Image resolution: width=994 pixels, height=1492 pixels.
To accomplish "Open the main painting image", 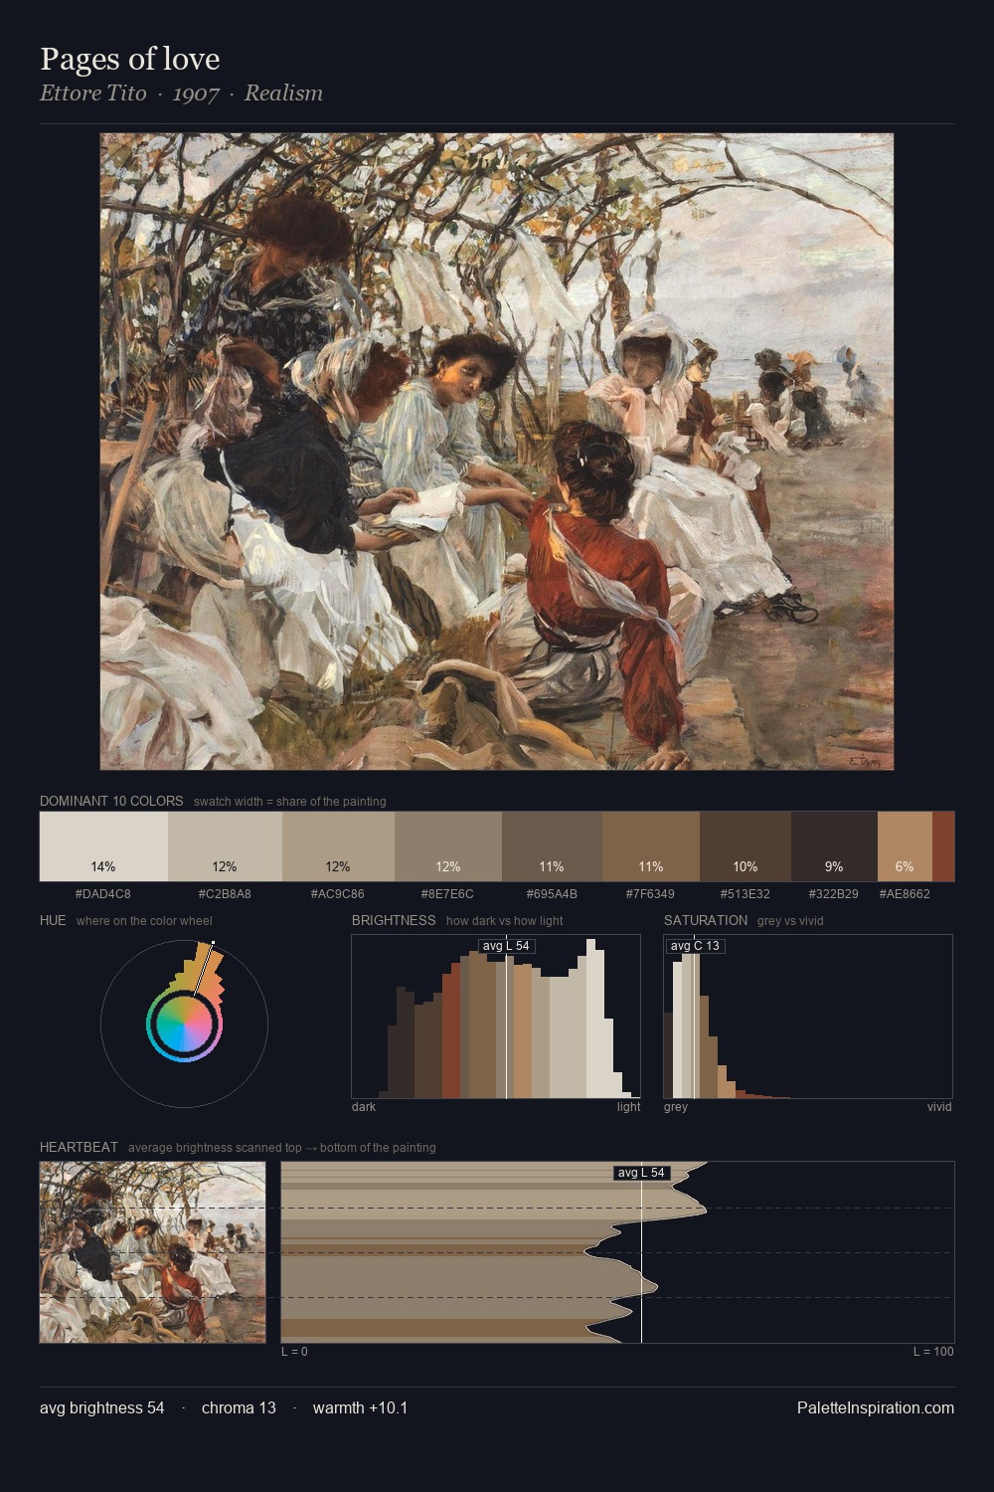I will click(x=497, y=452).
